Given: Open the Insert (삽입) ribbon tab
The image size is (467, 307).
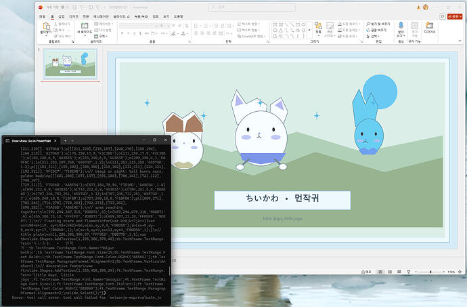Looking at the screenshot, I should tap(62, 16).
